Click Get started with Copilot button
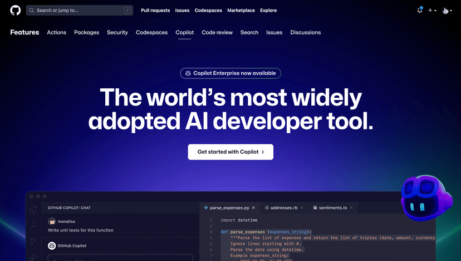461x261 pixels. (230, 152)
